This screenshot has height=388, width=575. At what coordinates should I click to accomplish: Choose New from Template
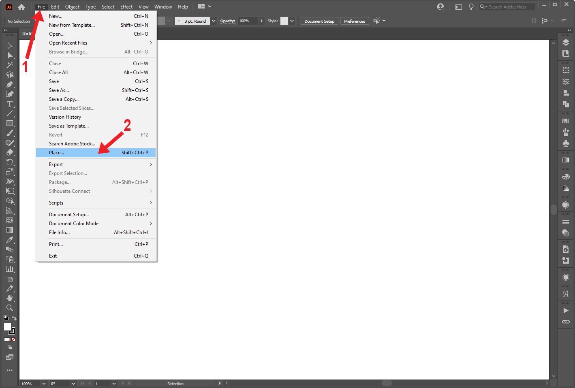click(x=96, y=25)
